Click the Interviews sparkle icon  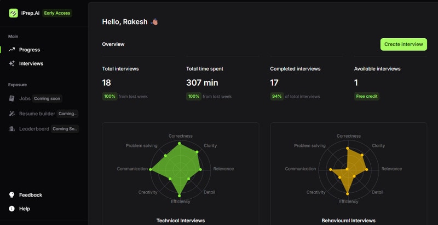click(x=11, y=64)
